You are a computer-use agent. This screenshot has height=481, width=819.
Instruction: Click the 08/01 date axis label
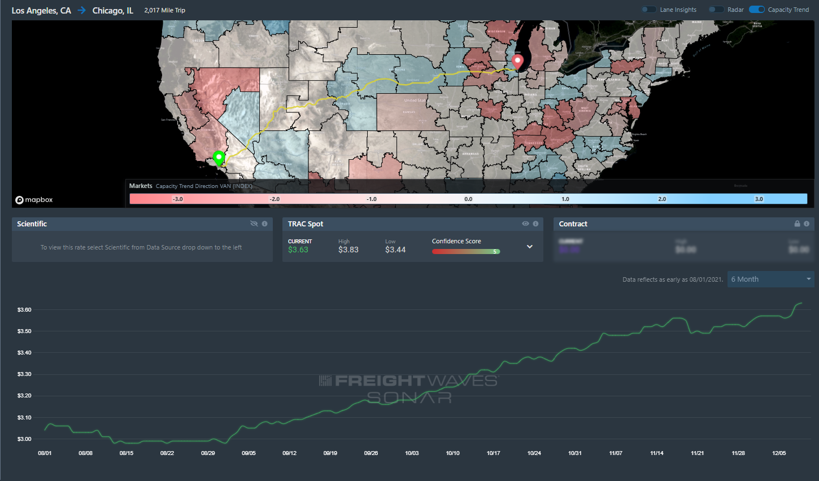pos(45,453)
